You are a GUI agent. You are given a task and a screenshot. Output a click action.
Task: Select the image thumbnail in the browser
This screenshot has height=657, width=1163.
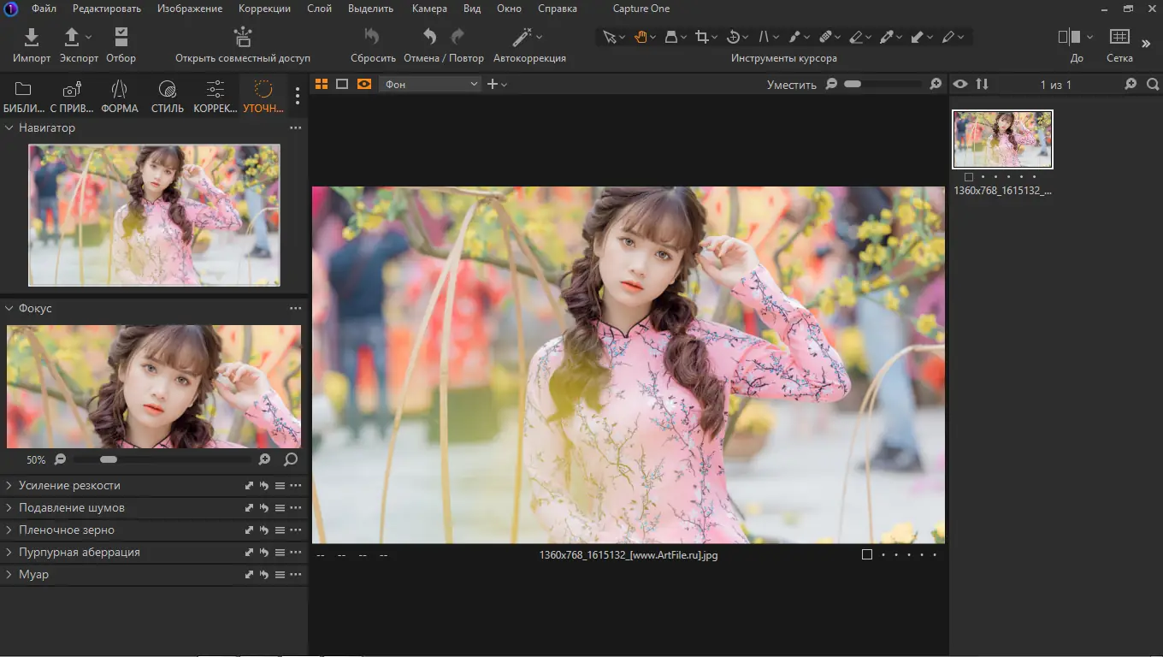coord(1002,139)
